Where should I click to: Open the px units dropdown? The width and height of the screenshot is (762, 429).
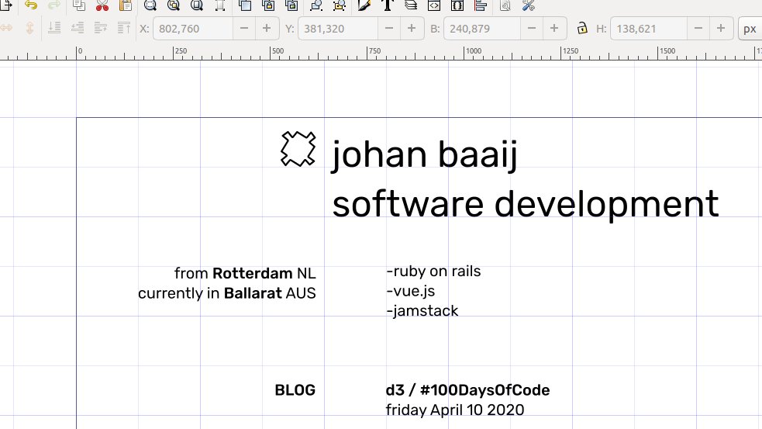(750, 29)
